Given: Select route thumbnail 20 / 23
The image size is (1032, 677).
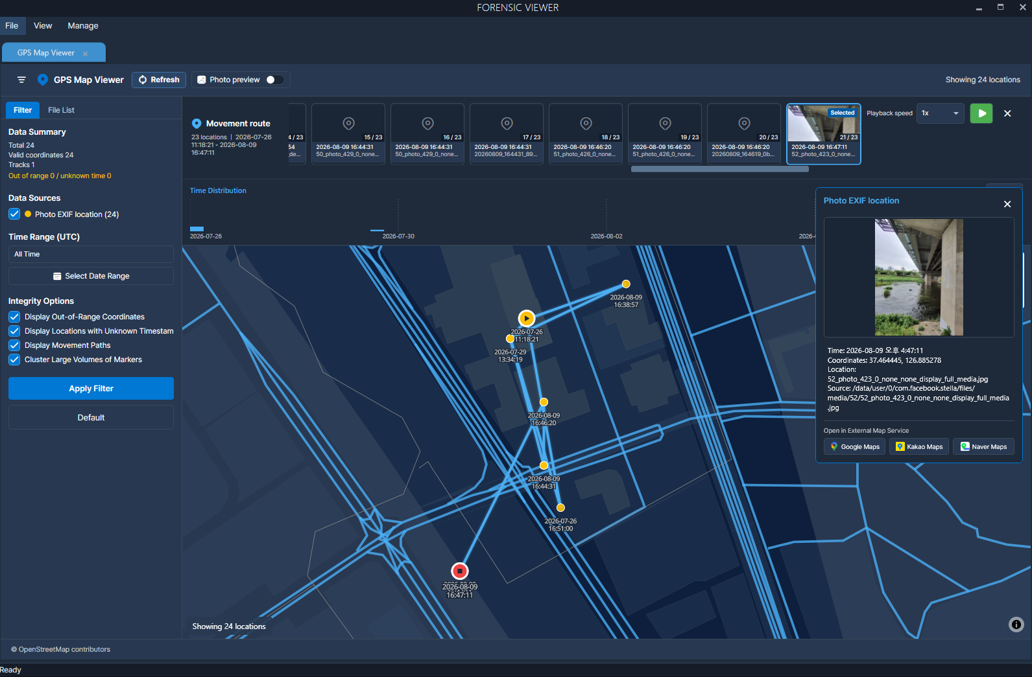Looking at the screenshot, I should click(744, 134).
